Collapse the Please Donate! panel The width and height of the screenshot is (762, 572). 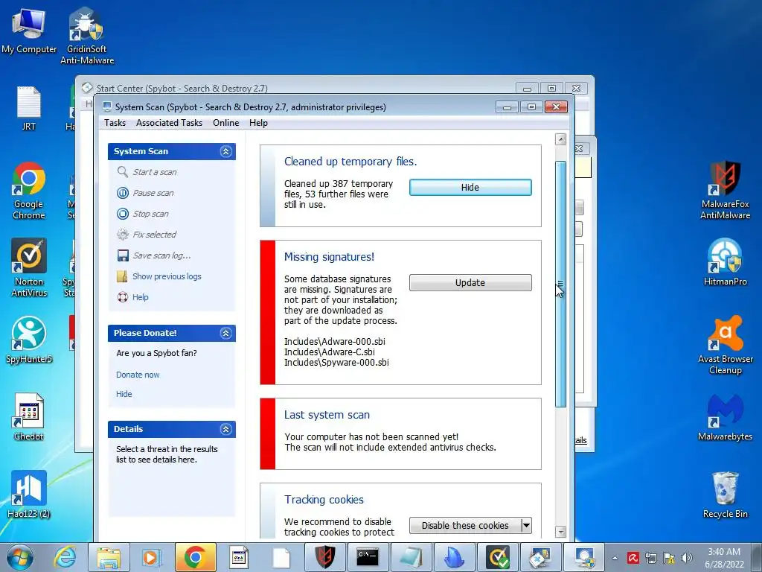pyautogui.click(x=226, y=333)
